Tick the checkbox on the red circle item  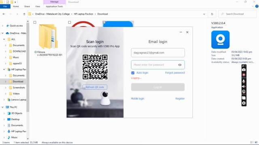[70, 23]
